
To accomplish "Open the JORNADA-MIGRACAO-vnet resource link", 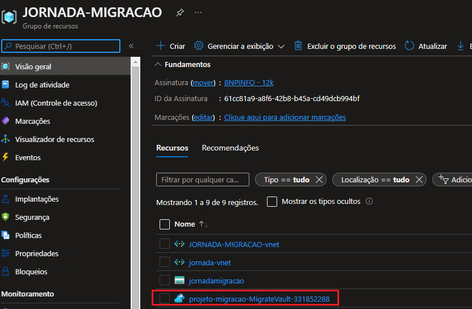I will (234, 245).
